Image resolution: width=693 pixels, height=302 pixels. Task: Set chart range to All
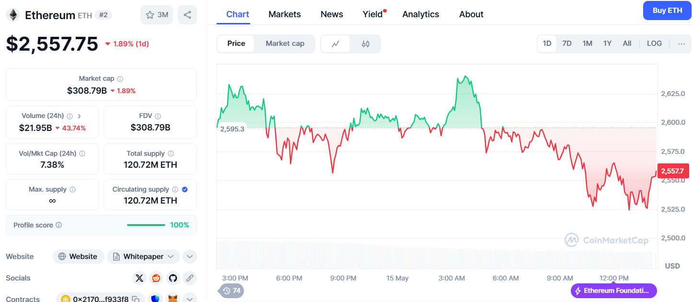[x=627, y=43]
